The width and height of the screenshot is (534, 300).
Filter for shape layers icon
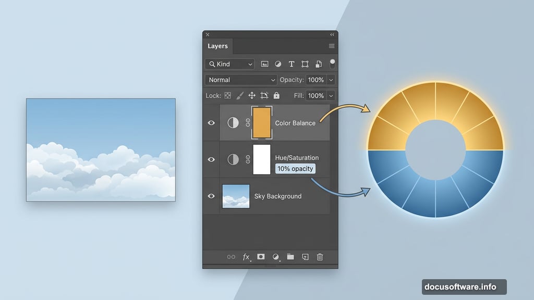(x=305, y=64)
